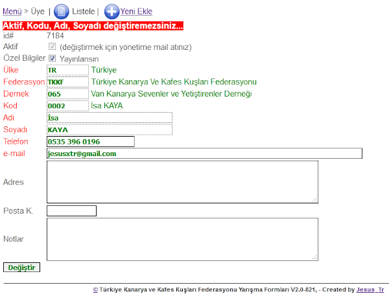Screen dimensions: 389x296
Task: Open the Menü link
Action: [x=12, y=12]
